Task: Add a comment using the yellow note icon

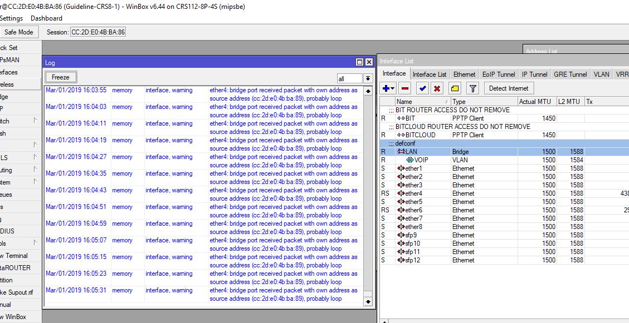Action: [455, 88]
